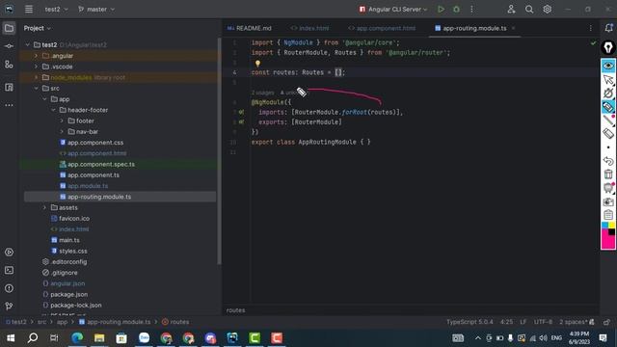Click the 2 usages inlay hint
This screenshot has height=347, width=617.
click(262, 93)
